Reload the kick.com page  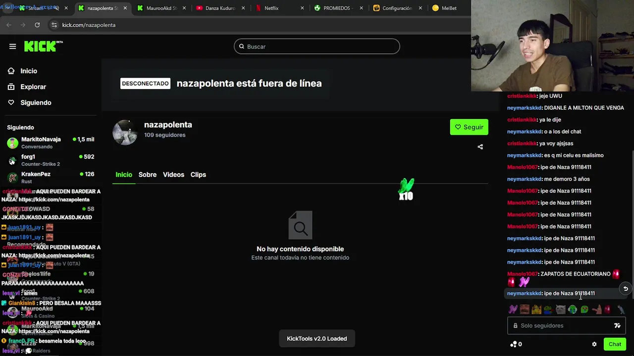tap(37, 25)
